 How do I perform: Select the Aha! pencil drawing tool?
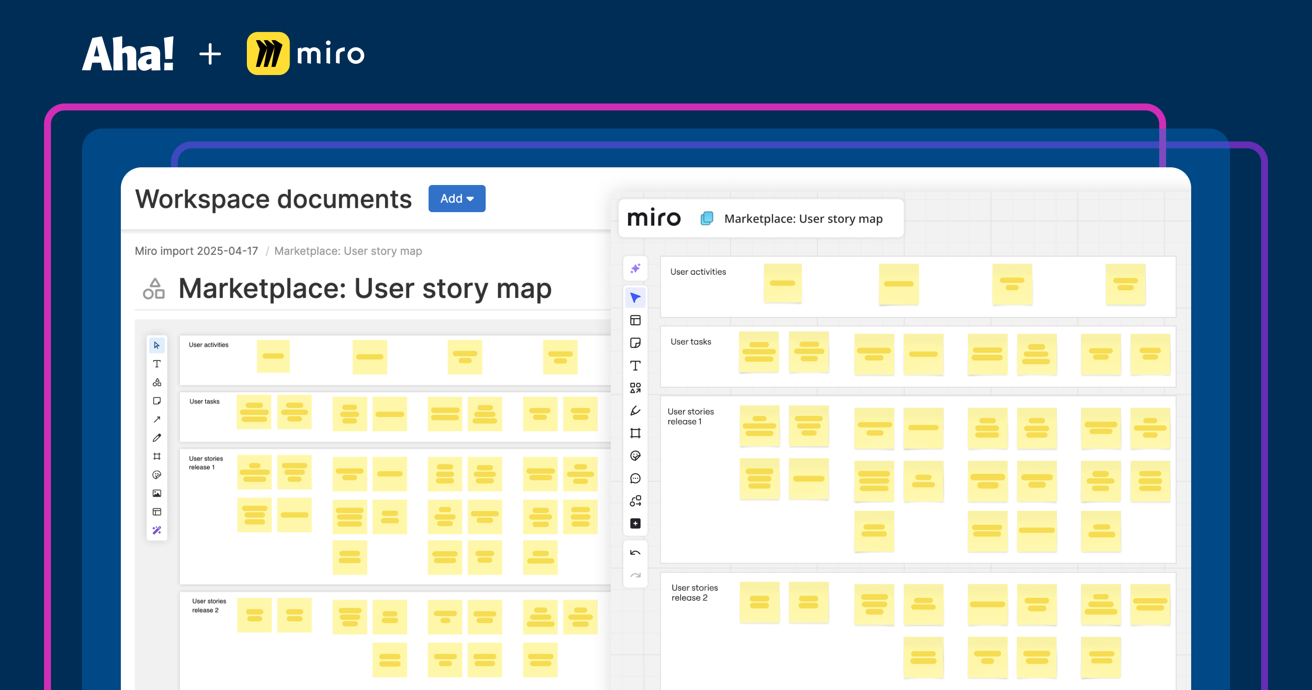tap(157, 438)
